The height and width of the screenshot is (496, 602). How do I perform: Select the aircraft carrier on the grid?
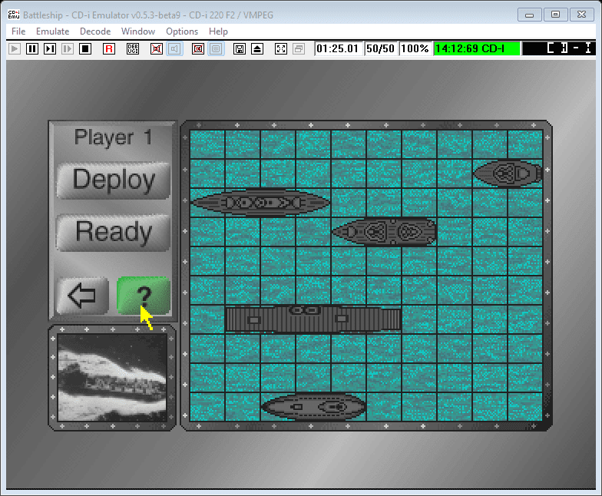(x=313, y=319)
